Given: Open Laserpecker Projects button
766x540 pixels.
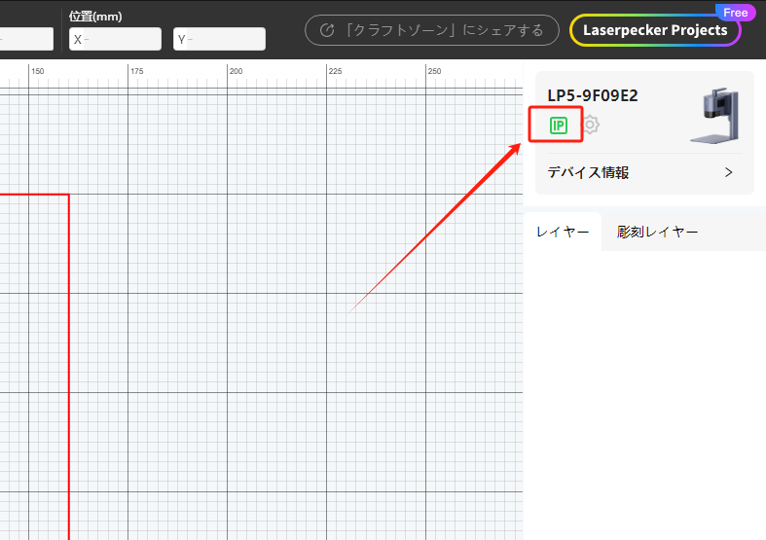Looking at the screenshot, I should [655, 30].
